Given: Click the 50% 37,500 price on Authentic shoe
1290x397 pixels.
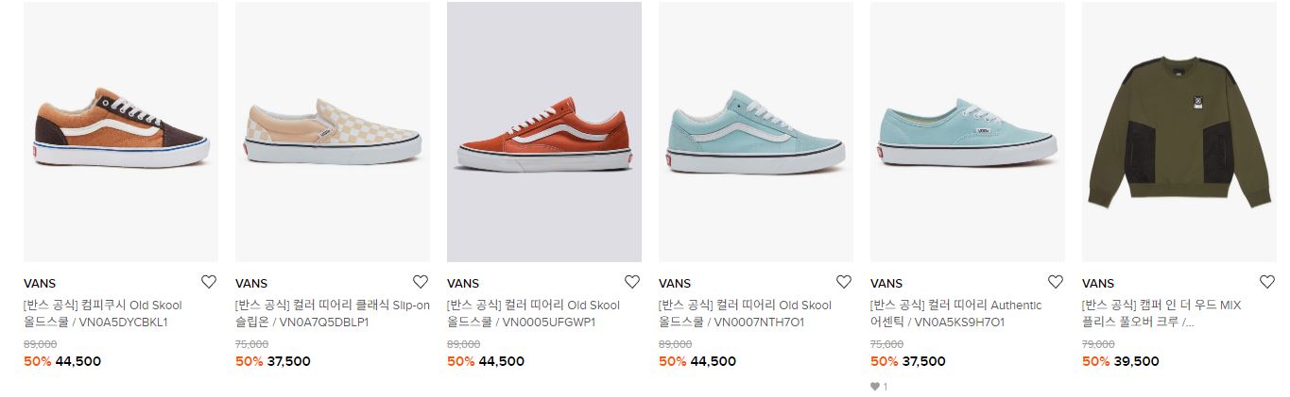Looking at the screenshot, I should [x=907, y=361].
